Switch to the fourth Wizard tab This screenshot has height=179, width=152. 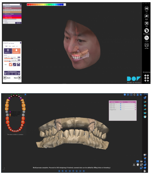17,46
